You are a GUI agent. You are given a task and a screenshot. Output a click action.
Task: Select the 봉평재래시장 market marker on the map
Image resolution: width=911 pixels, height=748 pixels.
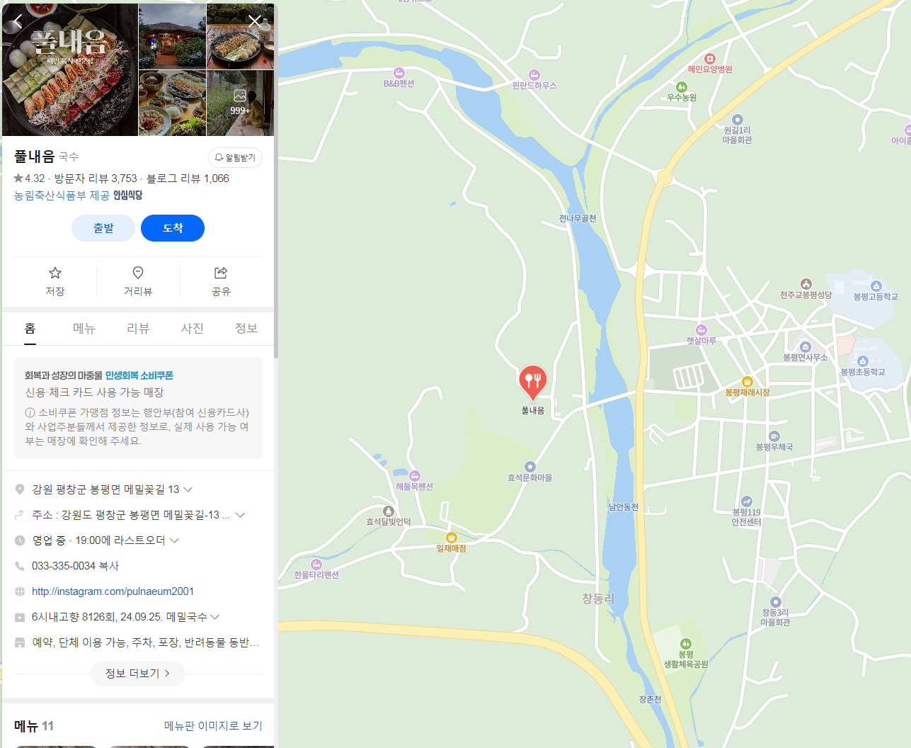(747, 382)
